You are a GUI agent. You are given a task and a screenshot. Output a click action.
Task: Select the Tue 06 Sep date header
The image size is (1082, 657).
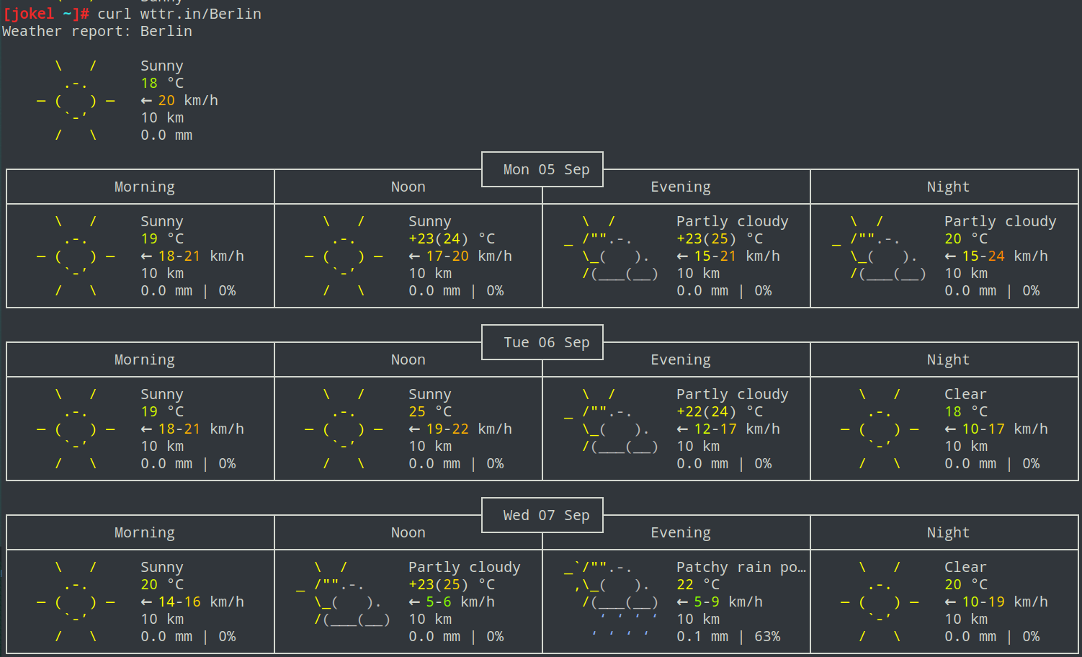coord(545,342)
